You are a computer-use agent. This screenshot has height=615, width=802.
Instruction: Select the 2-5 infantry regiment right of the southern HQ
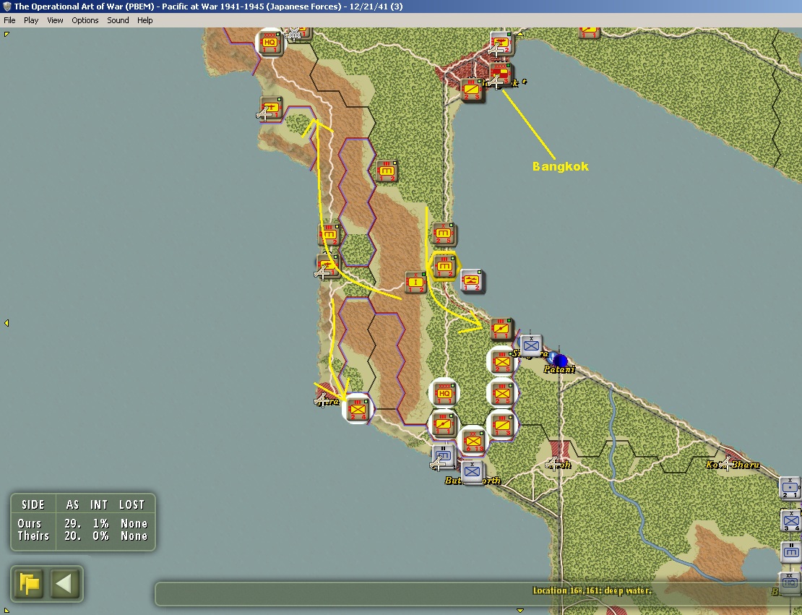coord(501,393)
